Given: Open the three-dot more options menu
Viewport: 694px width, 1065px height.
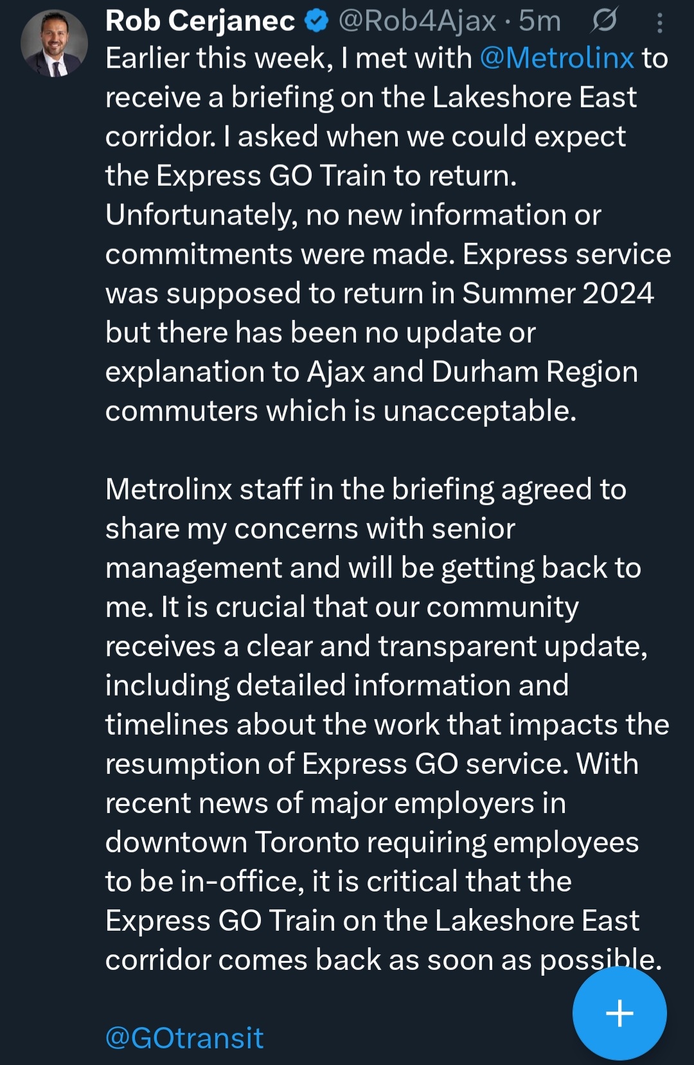Looking at the screenshot, I should pos(660,23).
